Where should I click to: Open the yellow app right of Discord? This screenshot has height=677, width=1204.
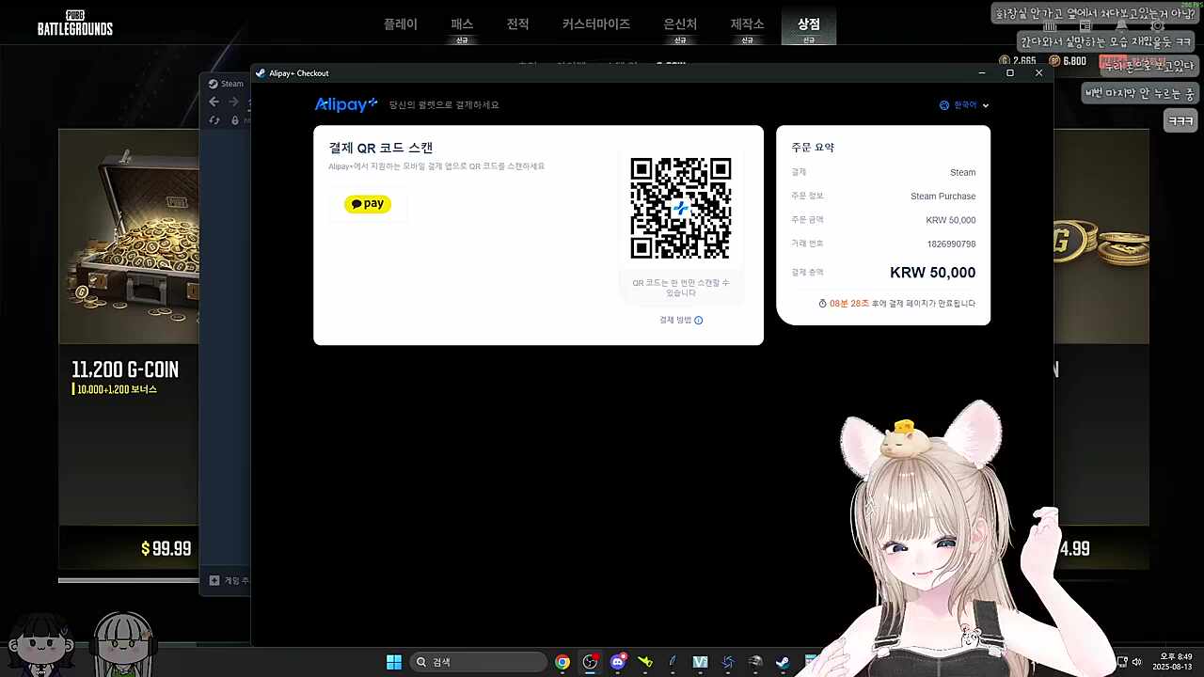645,662
